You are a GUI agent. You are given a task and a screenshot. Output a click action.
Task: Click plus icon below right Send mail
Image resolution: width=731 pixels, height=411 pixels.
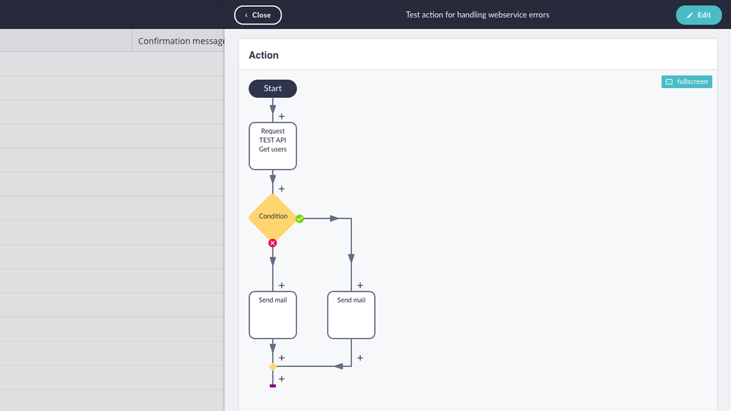coord(360,358)
